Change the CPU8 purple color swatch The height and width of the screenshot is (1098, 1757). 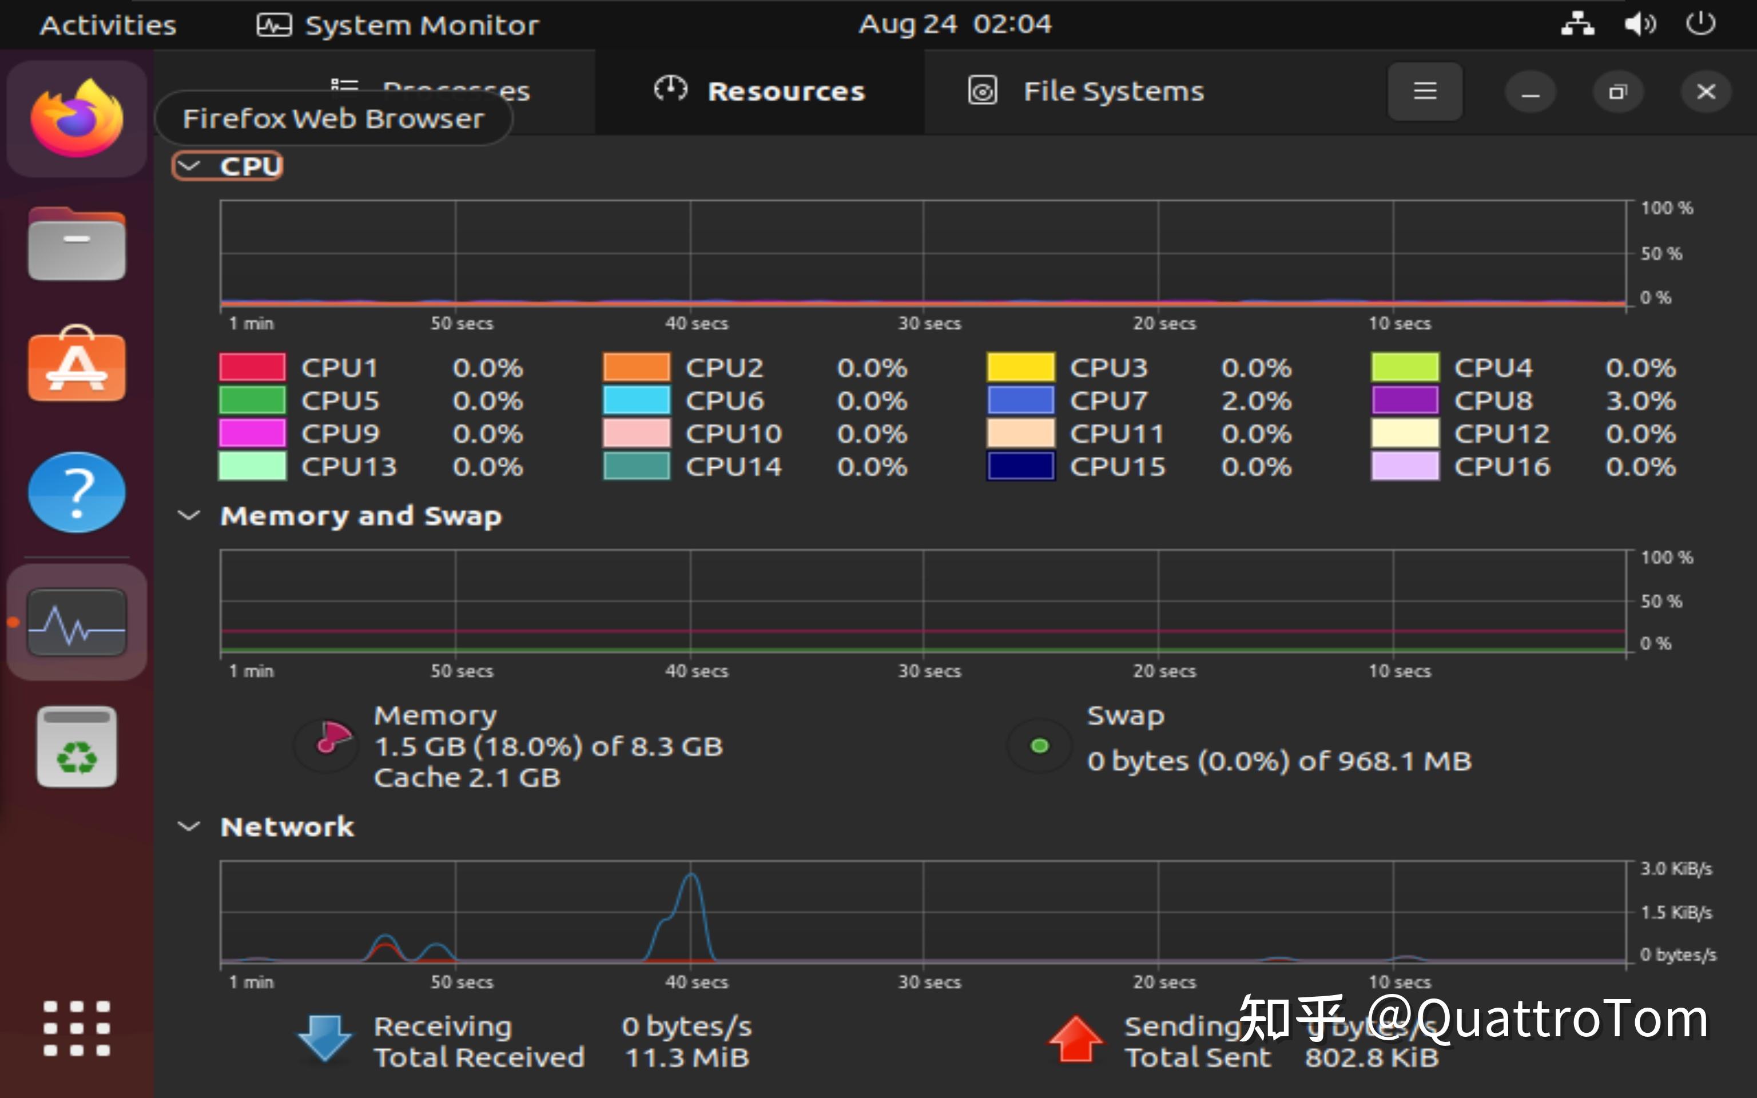coord(1404,400)
